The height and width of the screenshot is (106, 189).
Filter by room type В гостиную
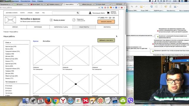(9, 86)
